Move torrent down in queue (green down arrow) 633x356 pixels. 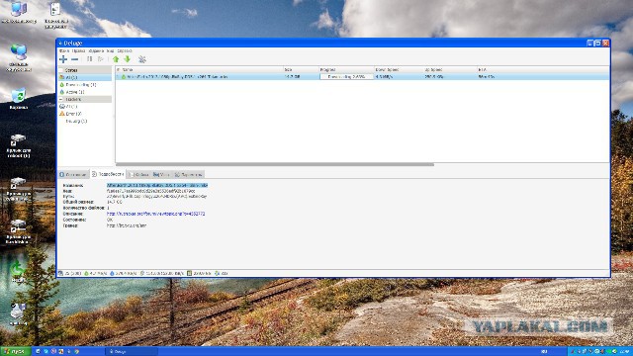click(128, 59)
